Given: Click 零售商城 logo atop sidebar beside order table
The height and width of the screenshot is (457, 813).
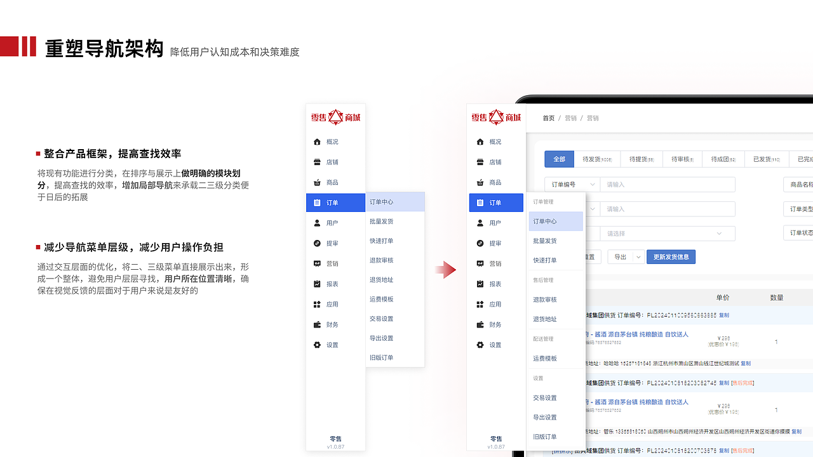Looking at the screenshot, I should tap(496, 117).
